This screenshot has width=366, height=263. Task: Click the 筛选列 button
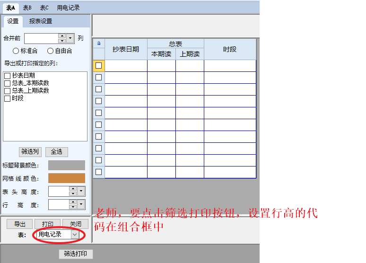pyautogui.click(x=30, y=152)
